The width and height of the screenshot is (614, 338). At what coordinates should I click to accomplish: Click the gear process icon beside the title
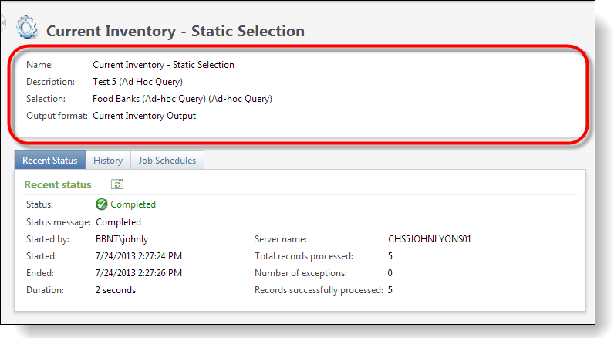tap(27, 28)
